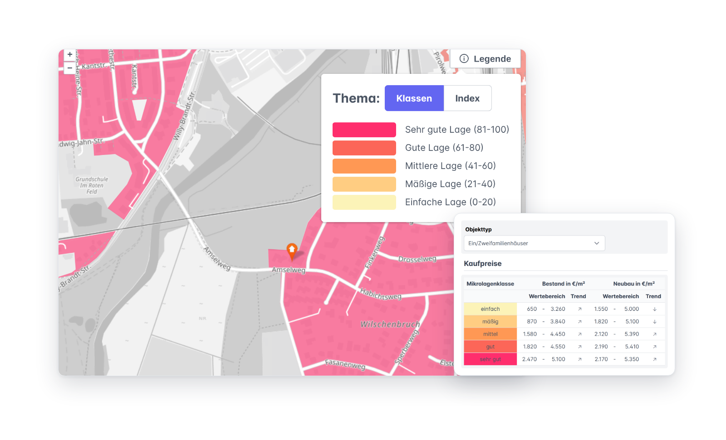Click the mäßig class row cell
This screenshot has height=440, width=726.
coord(490,321)
